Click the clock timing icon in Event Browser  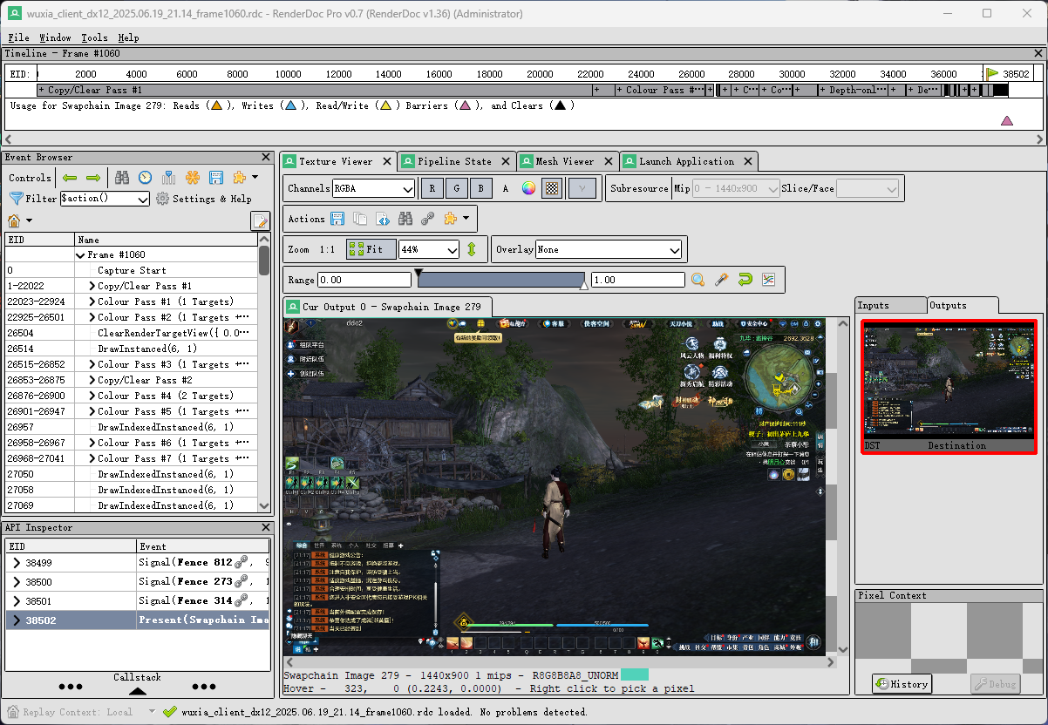click(146, 178)
